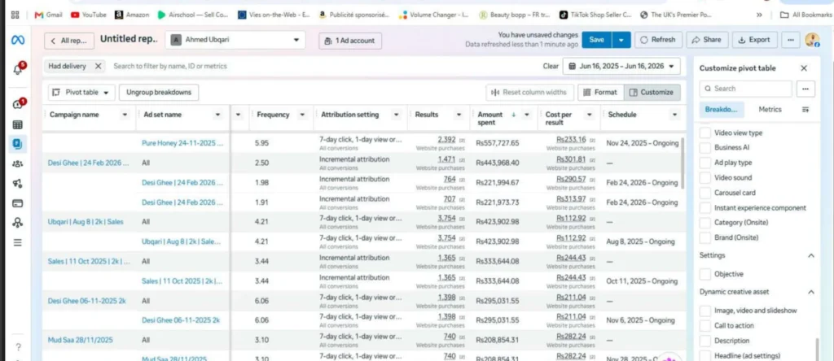Open the Meta logo home icon
The image size is (834, 361).
click(18, 41)
